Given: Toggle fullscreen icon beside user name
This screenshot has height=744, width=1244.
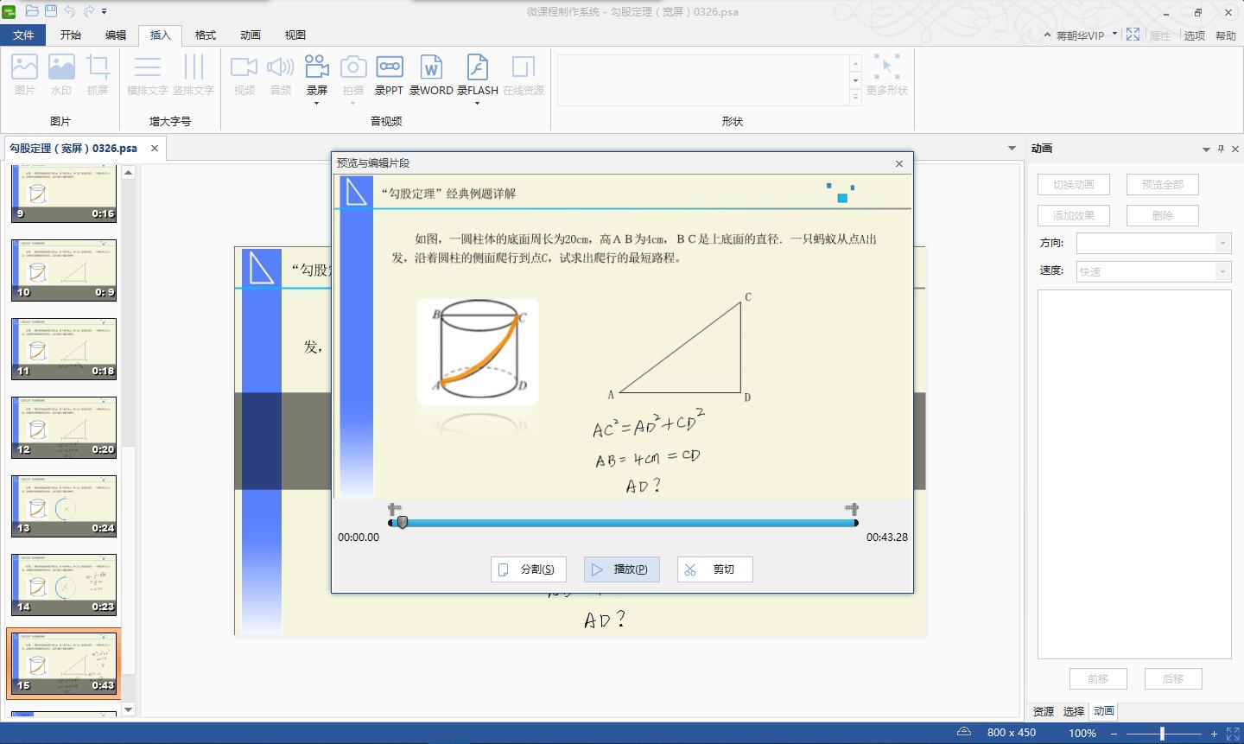Looking at the screenshot, I should [x=1133, y=35].
